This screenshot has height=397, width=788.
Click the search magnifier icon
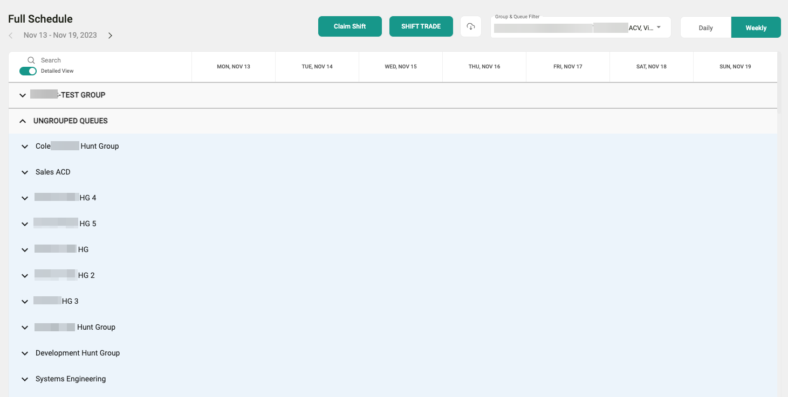(31, 60)
